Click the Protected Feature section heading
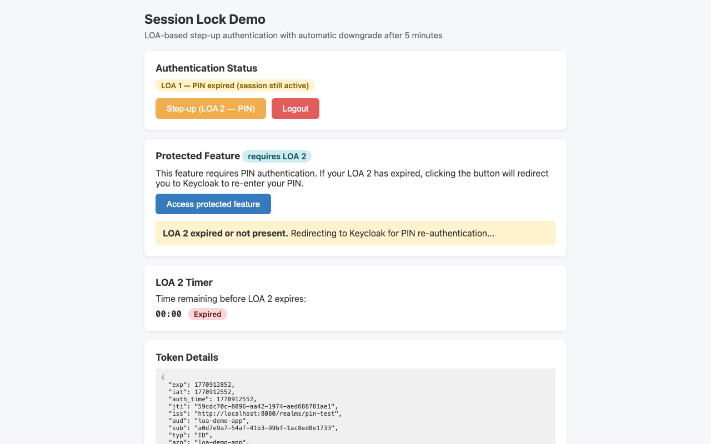 coord(198,156)
